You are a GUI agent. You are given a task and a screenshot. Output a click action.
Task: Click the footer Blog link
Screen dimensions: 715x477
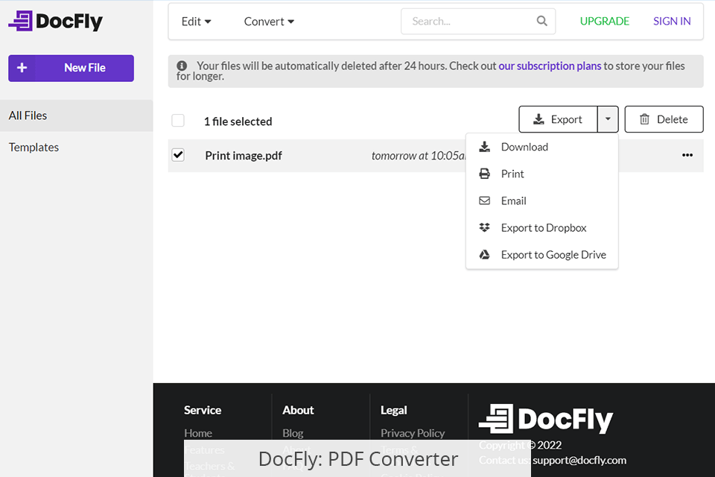293,432
